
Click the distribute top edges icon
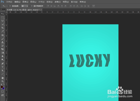coord(71,6)
